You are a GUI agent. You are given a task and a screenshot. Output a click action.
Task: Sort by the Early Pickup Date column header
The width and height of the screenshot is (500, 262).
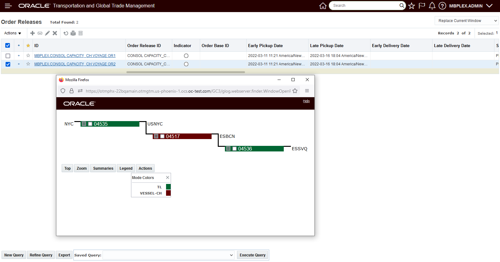point(265,46)
